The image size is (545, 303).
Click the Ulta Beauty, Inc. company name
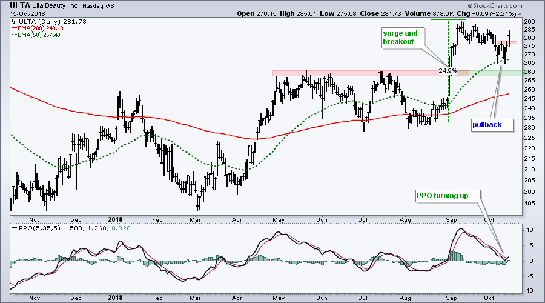56,6
